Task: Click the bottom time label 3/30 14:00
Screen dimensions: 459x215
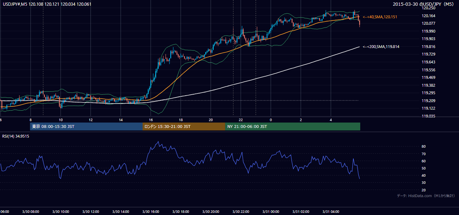Action: click(x=120, y=211)
